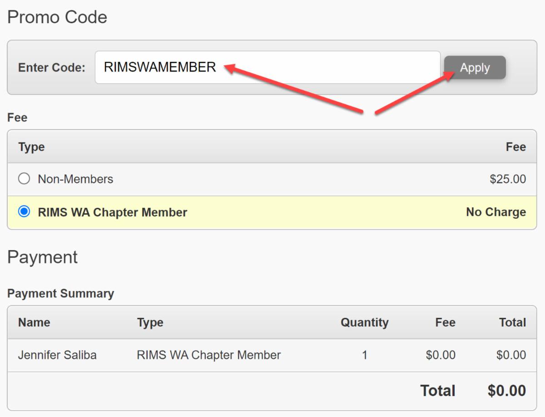
Task: Select the Non-Members fee radio button
Action: click(x=24, y=179)
